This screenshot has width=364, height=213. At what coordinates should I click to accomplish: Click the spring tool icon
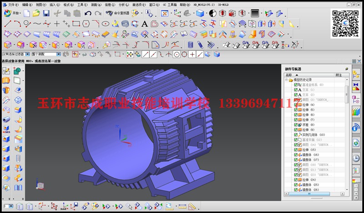tap(200, 45)
